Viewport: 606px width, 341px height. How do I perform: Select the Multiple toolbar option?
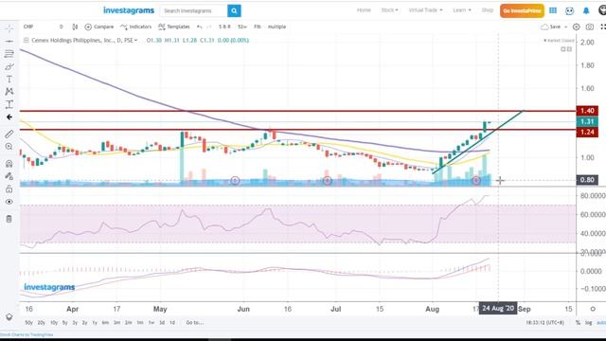[x=276, y=27]
